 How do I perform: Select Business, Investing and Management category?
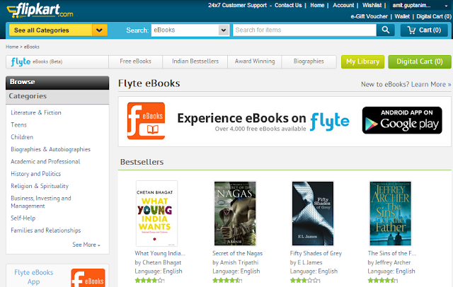coord(41,202)
